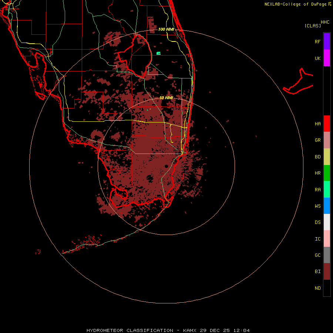The width and height of the screenshot is (333, 333).
Task: Click the WS label in the legend
Action: click(x=317, y=206)
